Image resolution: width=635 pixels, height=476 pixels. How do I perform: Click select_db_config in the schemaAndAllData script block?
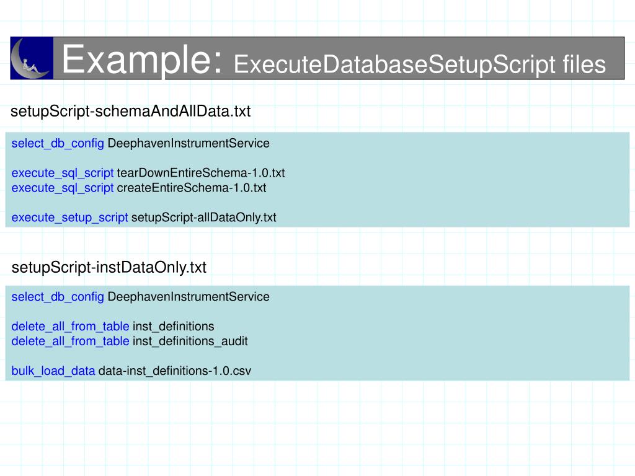58,143
